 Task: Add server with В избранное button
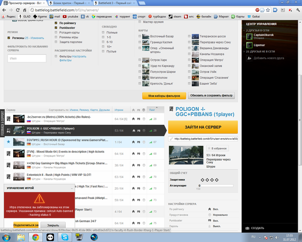(218, 148)
